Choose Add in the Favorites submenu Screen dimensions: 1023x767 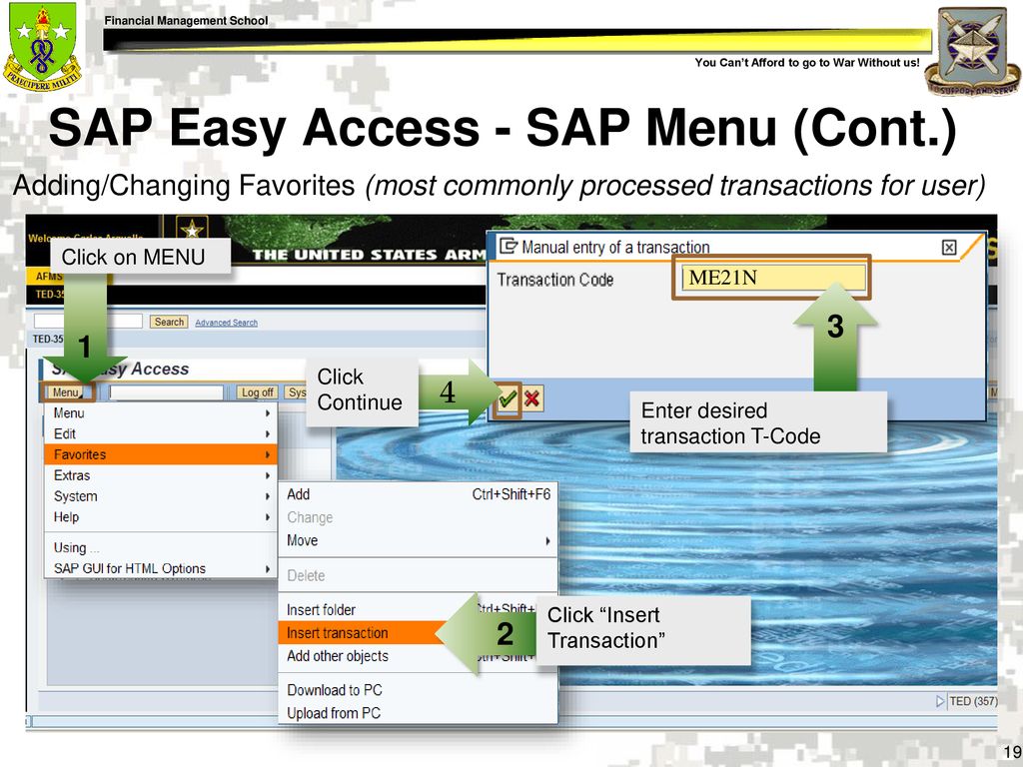[419, 494]
